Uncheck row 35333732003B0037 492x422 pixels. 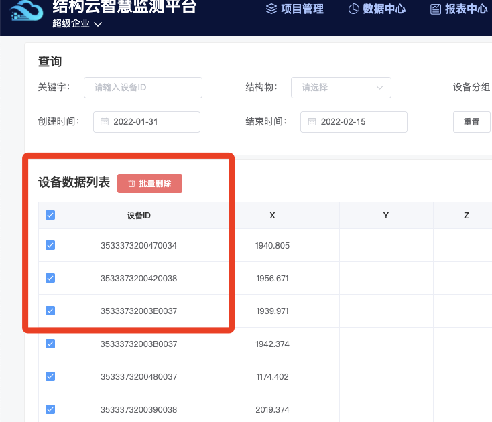click(50, 344)
